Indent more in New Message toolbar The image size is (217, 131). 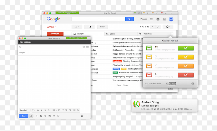pyautogui.click(x=70, y=110)
